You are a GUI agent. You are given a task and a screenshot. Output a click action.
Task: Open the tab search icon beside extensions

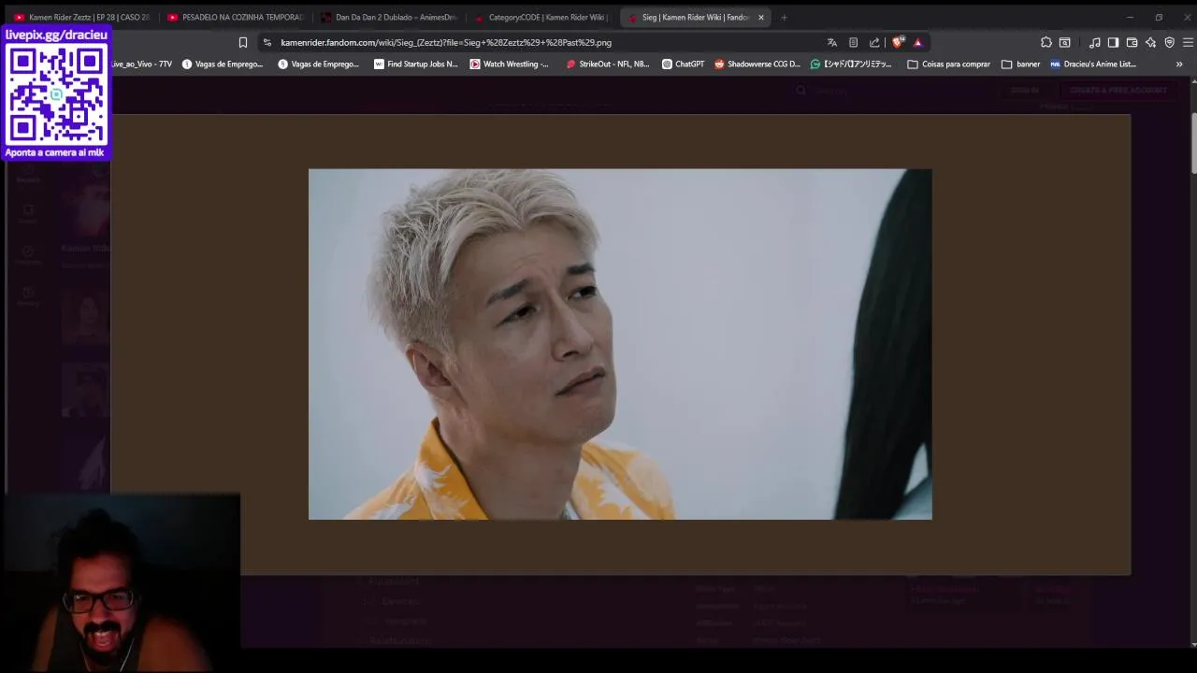(1064, 42)
